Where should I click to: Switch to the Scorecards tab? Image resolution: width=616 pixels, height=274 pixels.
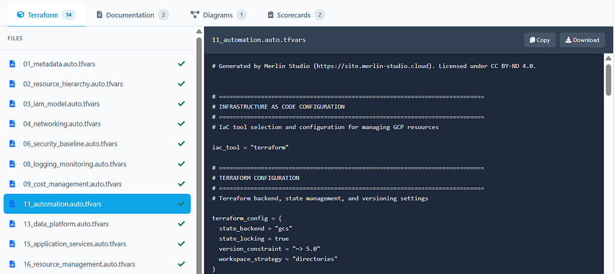(x=296, y=15)
